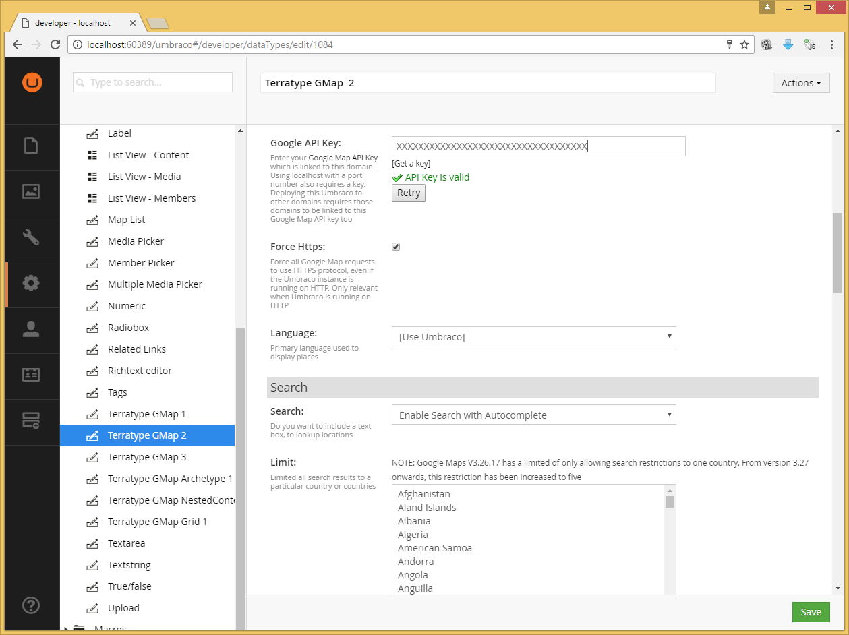Select Terratype GMap 1 in the tree
Screen dimensions: 849x635
point(147,414)
